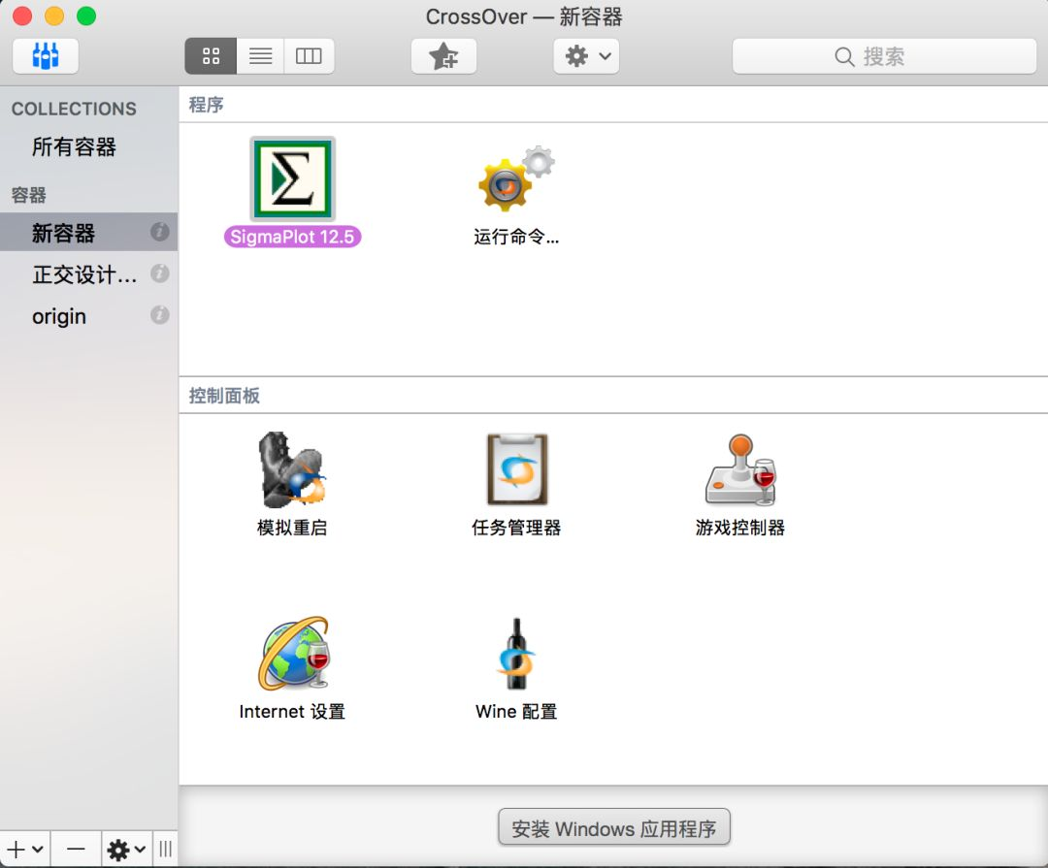This screenshot has width=1048, height=868.
Task: Click the 容器 sidebar heading
Action: click(x=29, y=195)
